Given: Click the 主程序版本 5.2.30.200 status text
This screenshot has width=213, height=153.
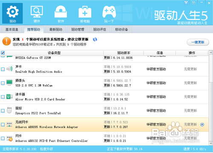Looking at the screenshot, I should pos(19,149).
